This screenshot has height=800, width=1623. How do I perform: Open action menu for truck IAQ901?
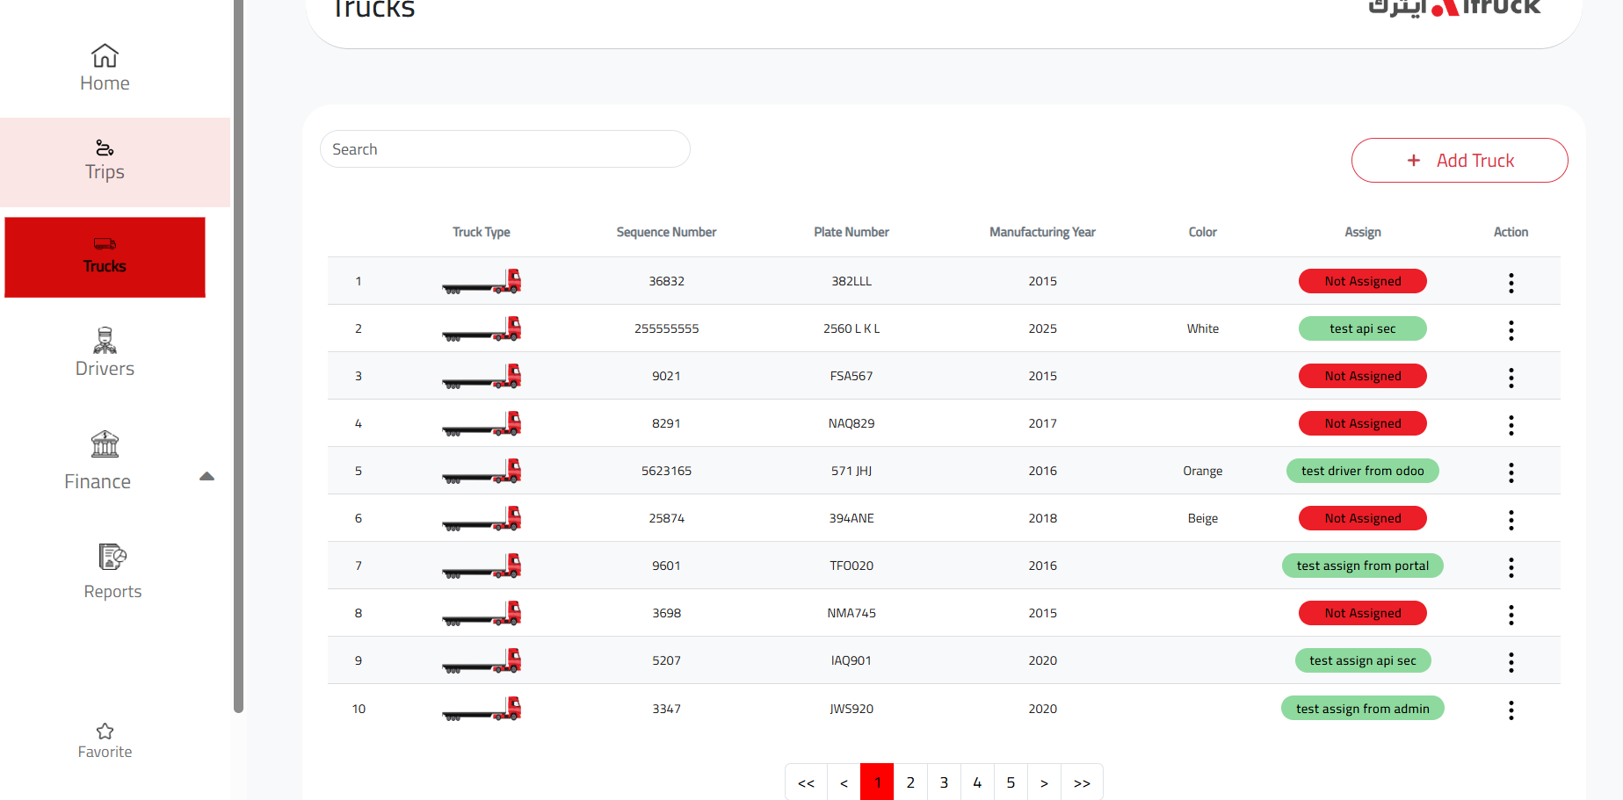click(1511, 661)
